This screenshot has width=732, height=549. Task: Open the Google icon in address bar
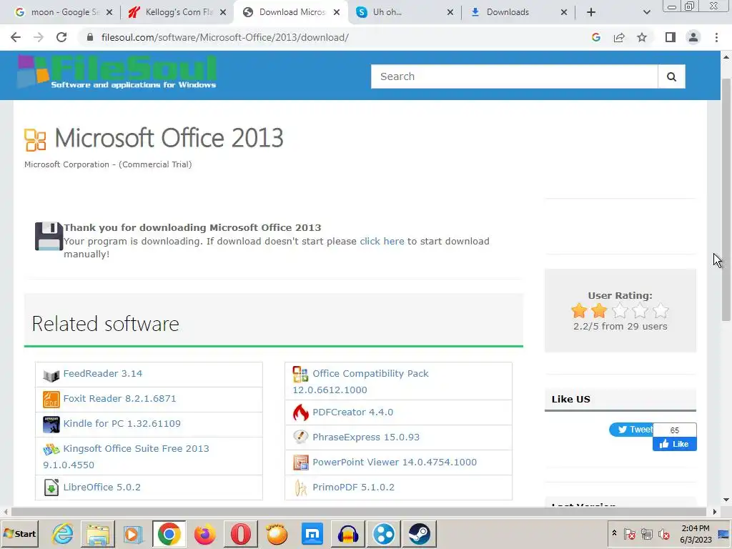pyautogui.click(x=595, y=37)
